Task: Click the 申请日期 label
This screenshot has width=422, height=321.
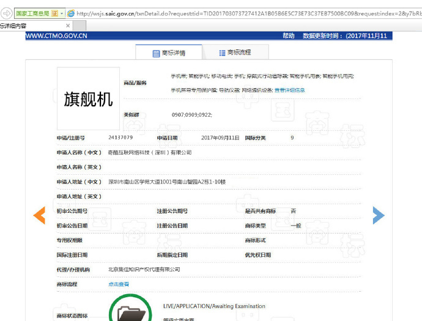Action: pyautogui.click(x=168, y=138)
